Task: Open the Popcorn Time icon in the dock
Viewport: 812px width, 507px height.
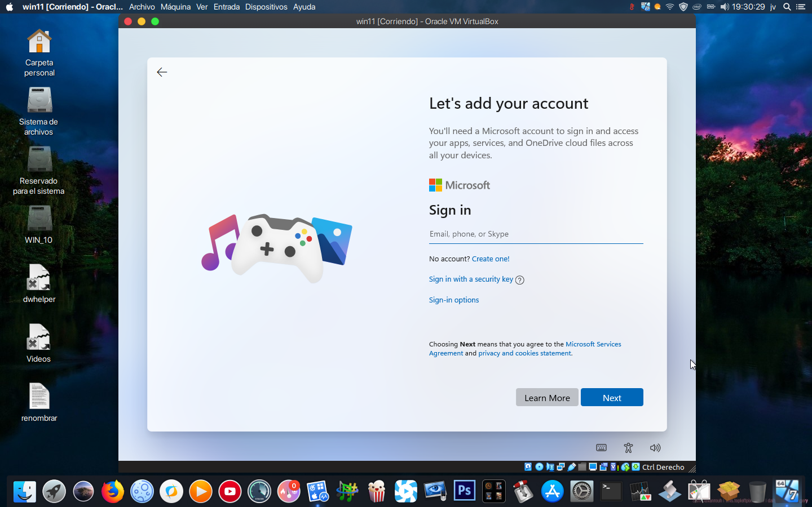Action: coord(377,492)
